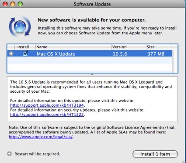
Task: Sort updates by the Size column header
Action: click(159, 47)
